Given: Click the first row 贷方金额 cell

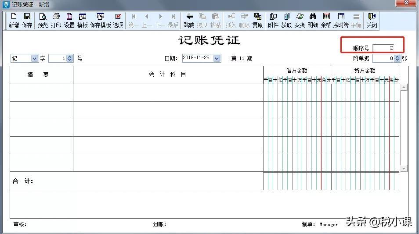Looking at the screenshot, I should pyautogui.click(x=365, y=93).
